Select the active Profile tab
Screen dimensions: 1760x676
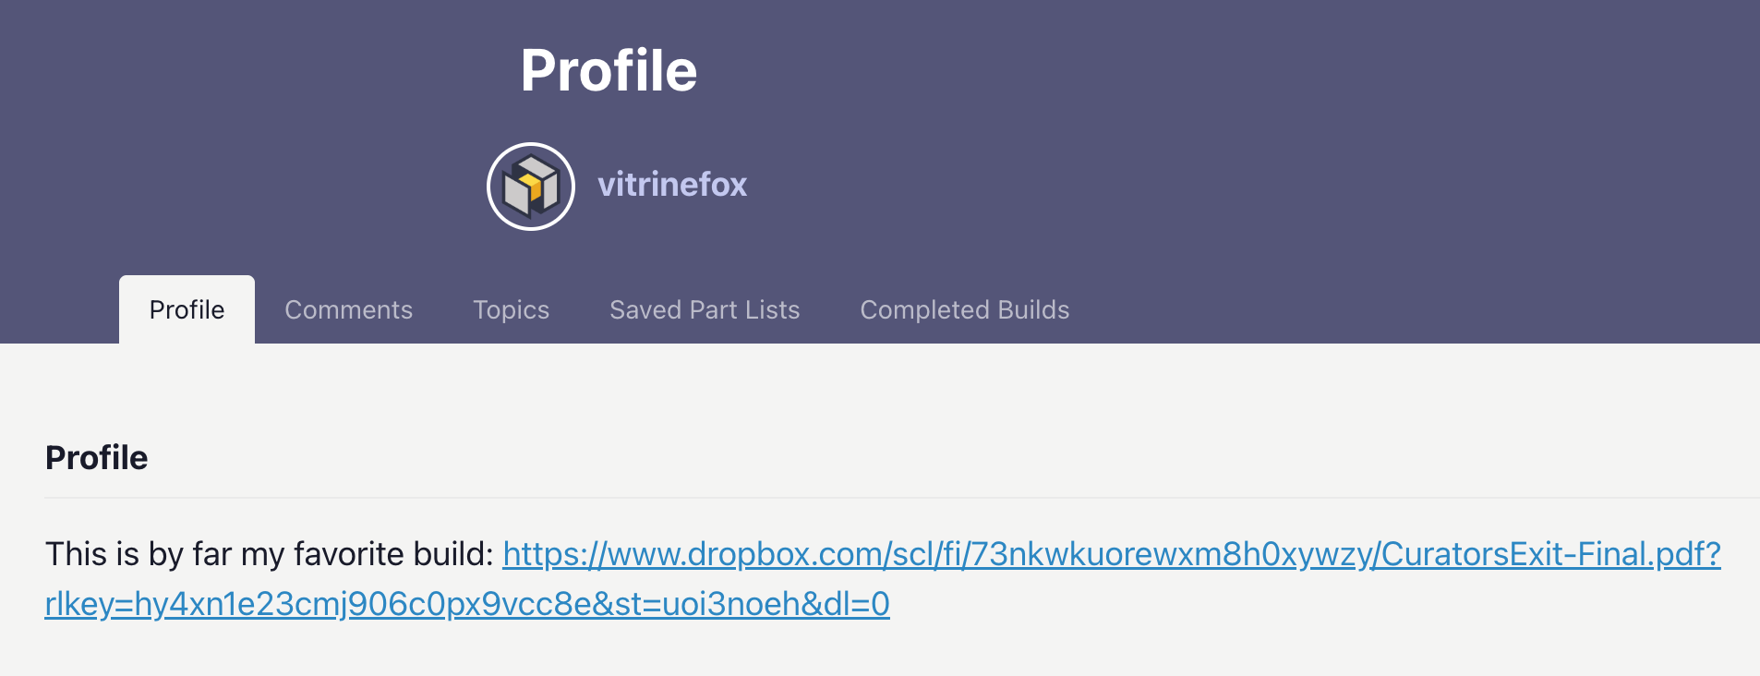pos(187,309)
